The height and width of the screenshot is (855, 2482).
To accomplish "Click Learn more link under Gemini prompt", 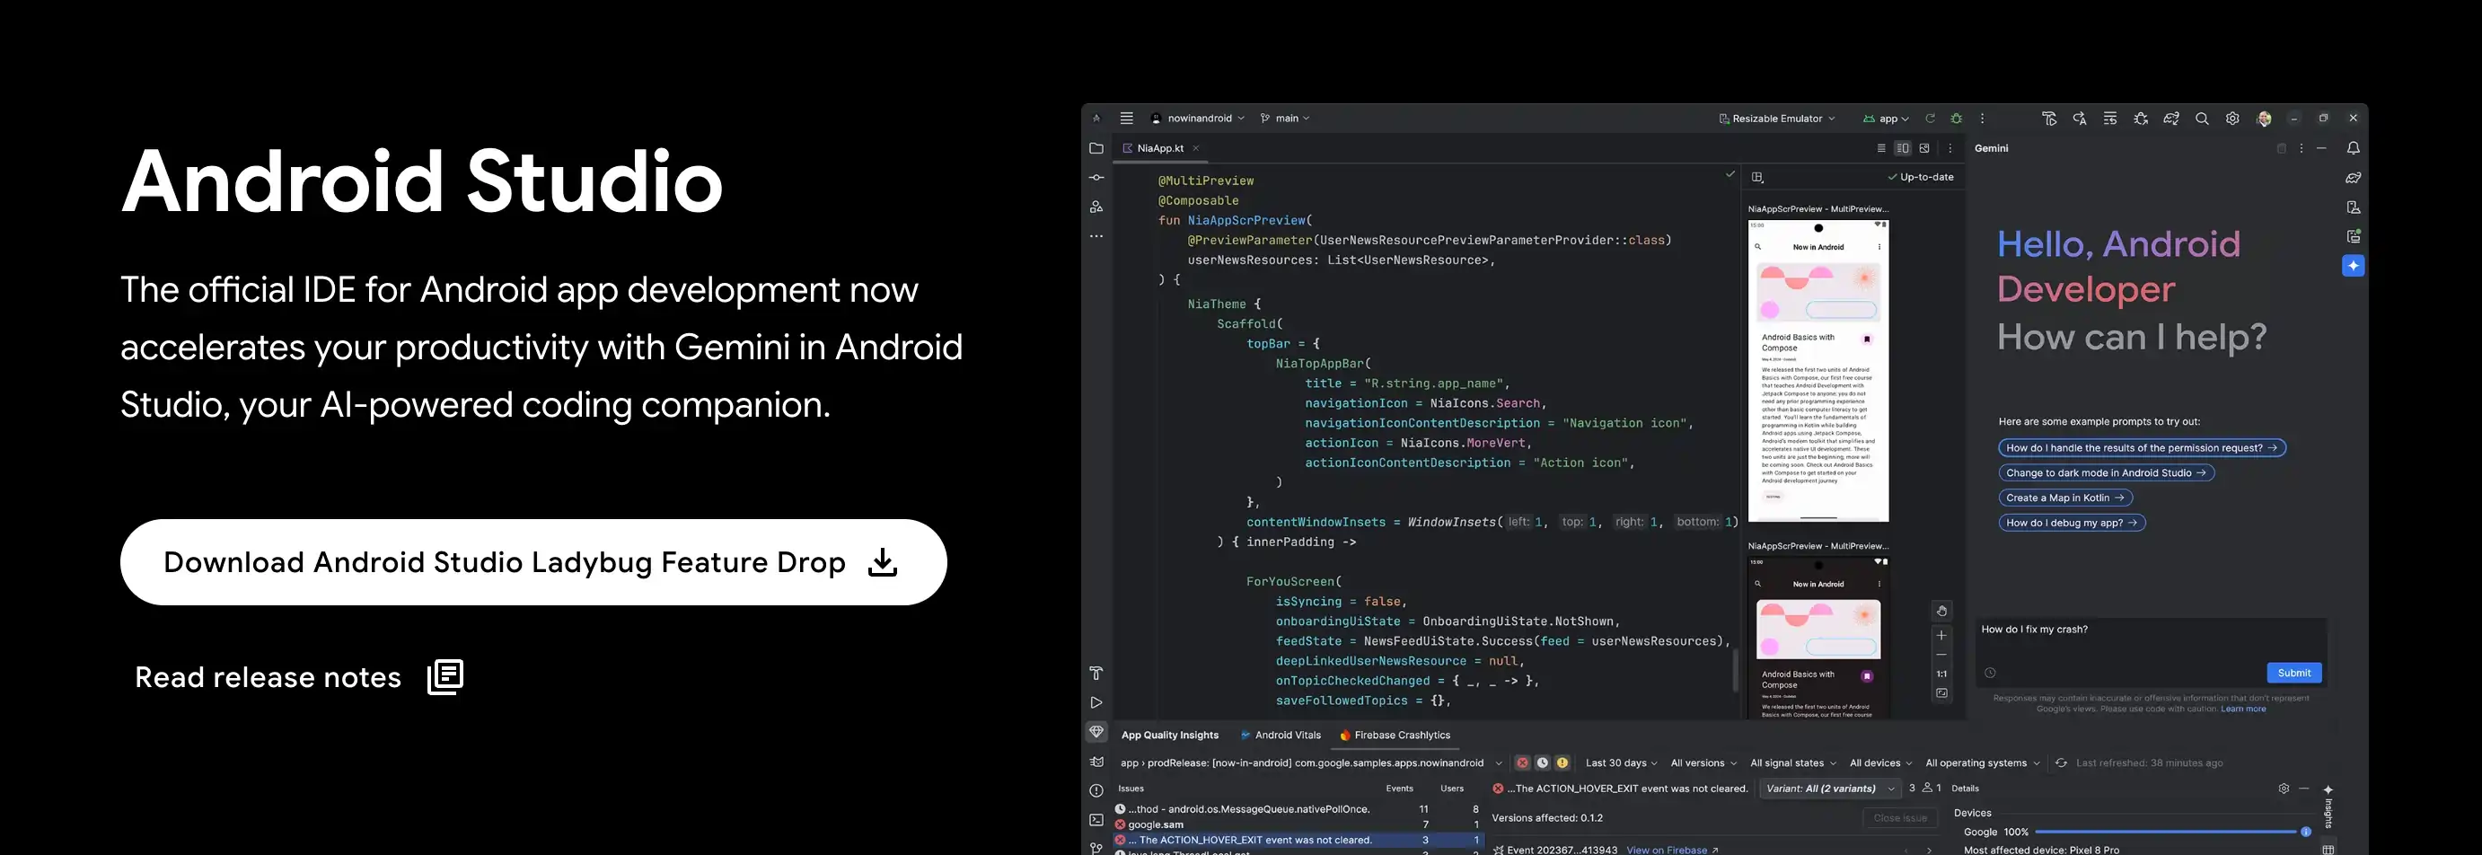I will [x=2243, y=709].
